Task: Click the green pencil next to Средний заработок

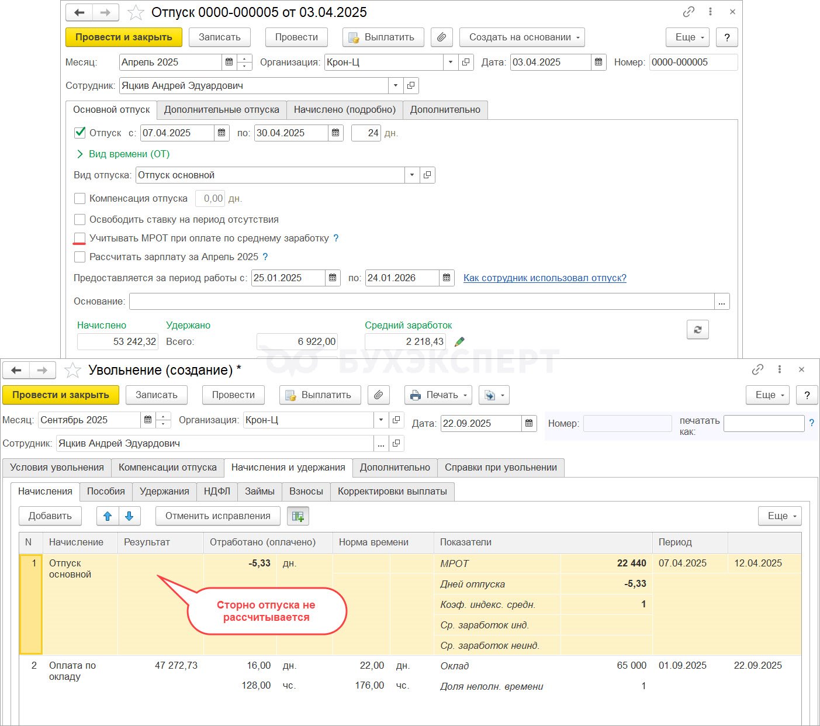Action: (x=459, y=342)
